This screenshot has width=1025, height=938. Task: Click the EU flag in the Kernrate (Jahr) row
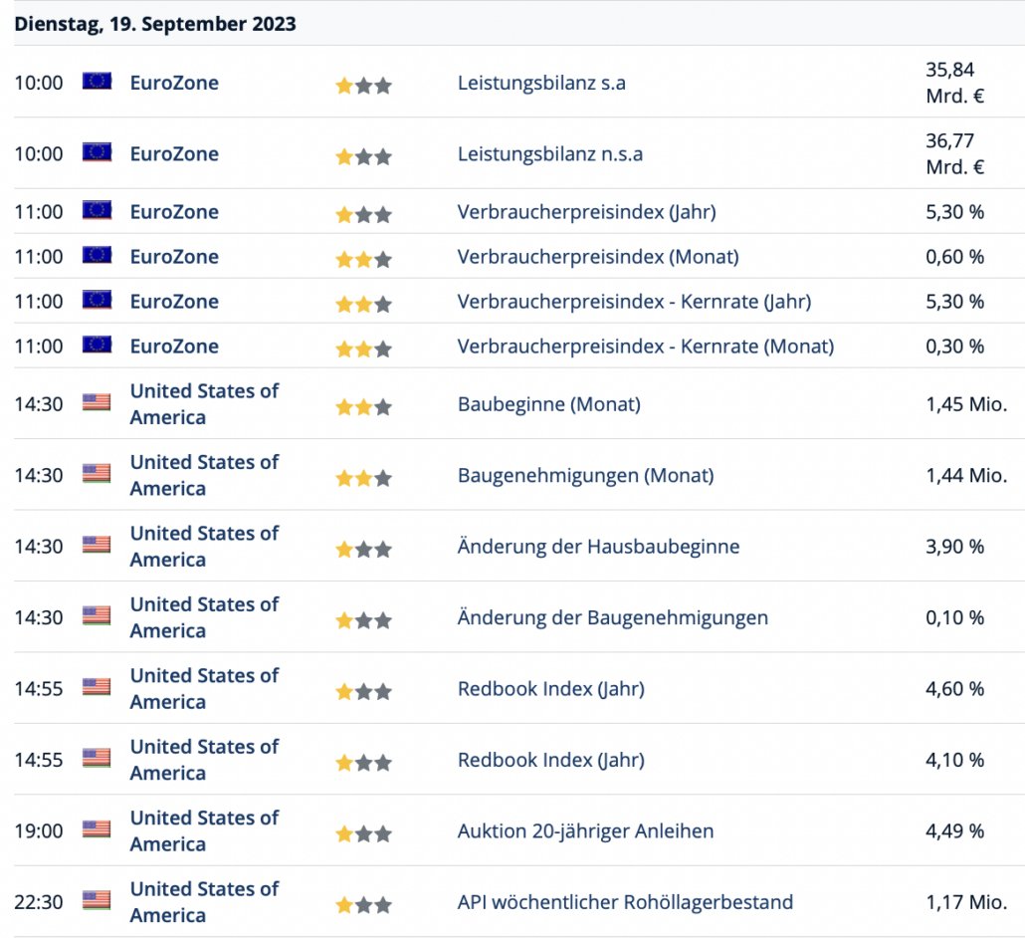tap(97, 301)
